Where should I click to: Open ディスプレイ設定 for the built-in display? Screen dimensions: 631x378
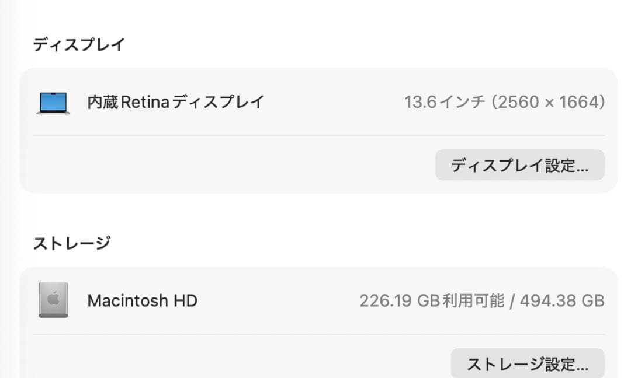click(519, 165)
